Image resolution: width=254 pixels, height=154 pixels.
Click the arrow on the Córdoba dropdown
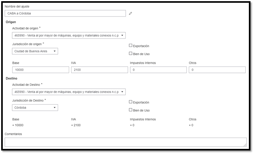click(55, 108)
